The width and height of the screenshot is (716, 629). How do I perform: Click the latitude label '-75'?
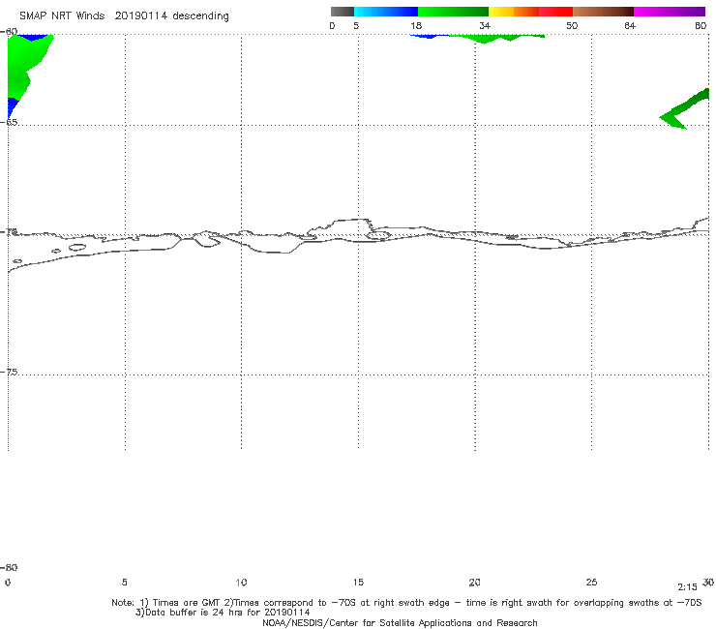tap(9, 372)
